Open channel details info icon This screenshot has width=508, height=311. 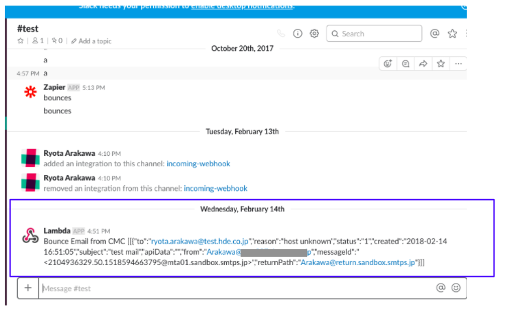tap(298, 34)
